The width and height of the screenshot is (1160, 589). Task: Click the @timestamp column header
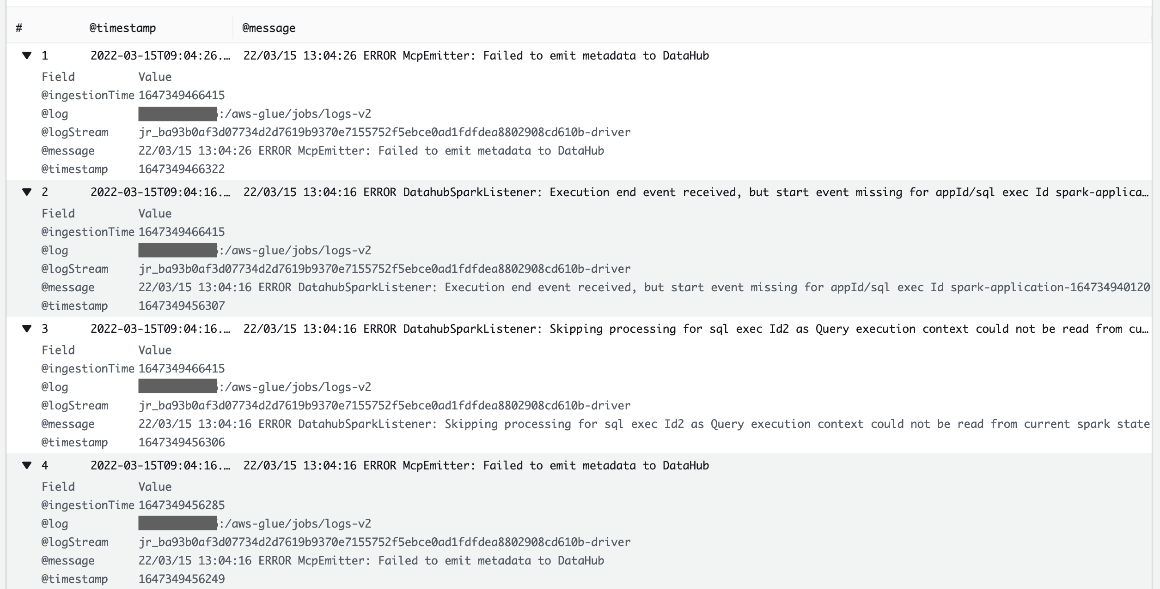coord(122,28)
